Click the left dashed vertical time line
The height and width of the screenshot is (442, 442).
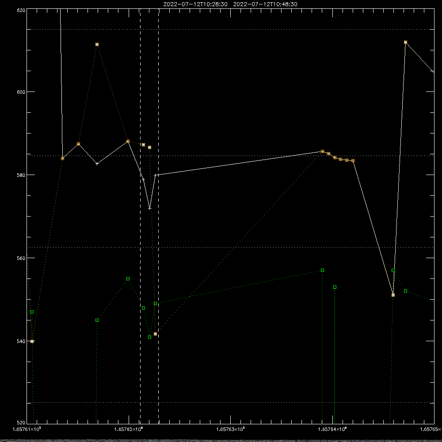point(141,216)
